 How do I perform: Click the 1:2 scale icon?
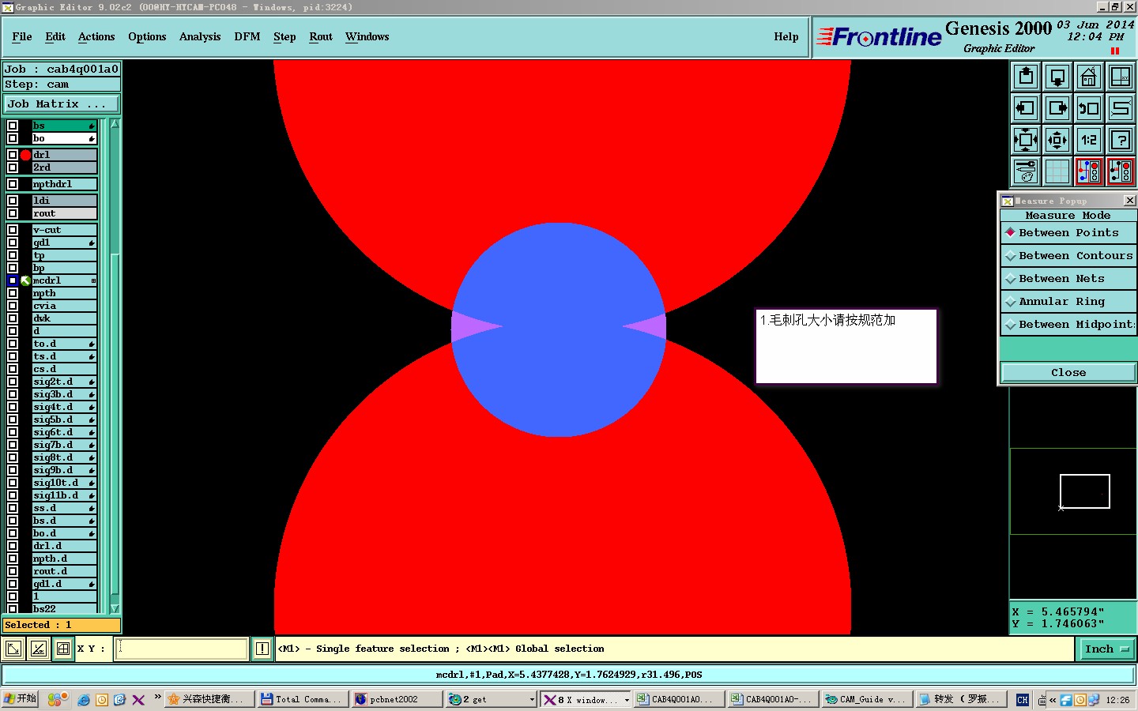tap(1089, 140)
